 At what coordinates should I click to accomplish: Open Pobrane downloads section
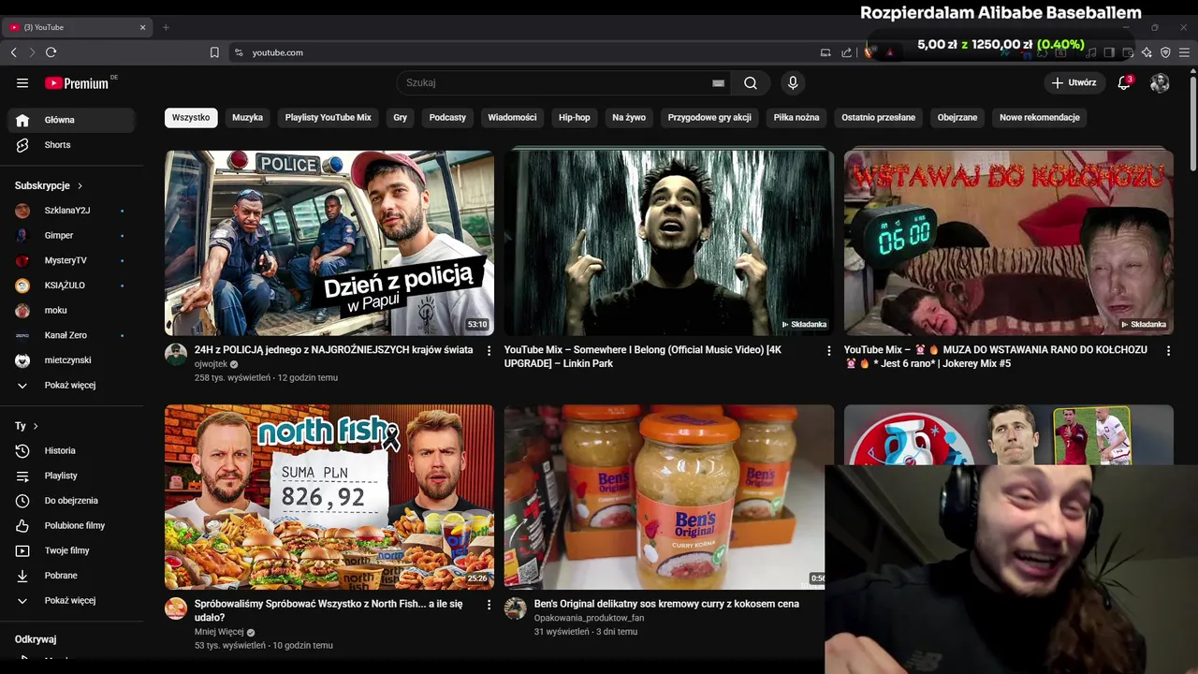(x=73, y=576)
